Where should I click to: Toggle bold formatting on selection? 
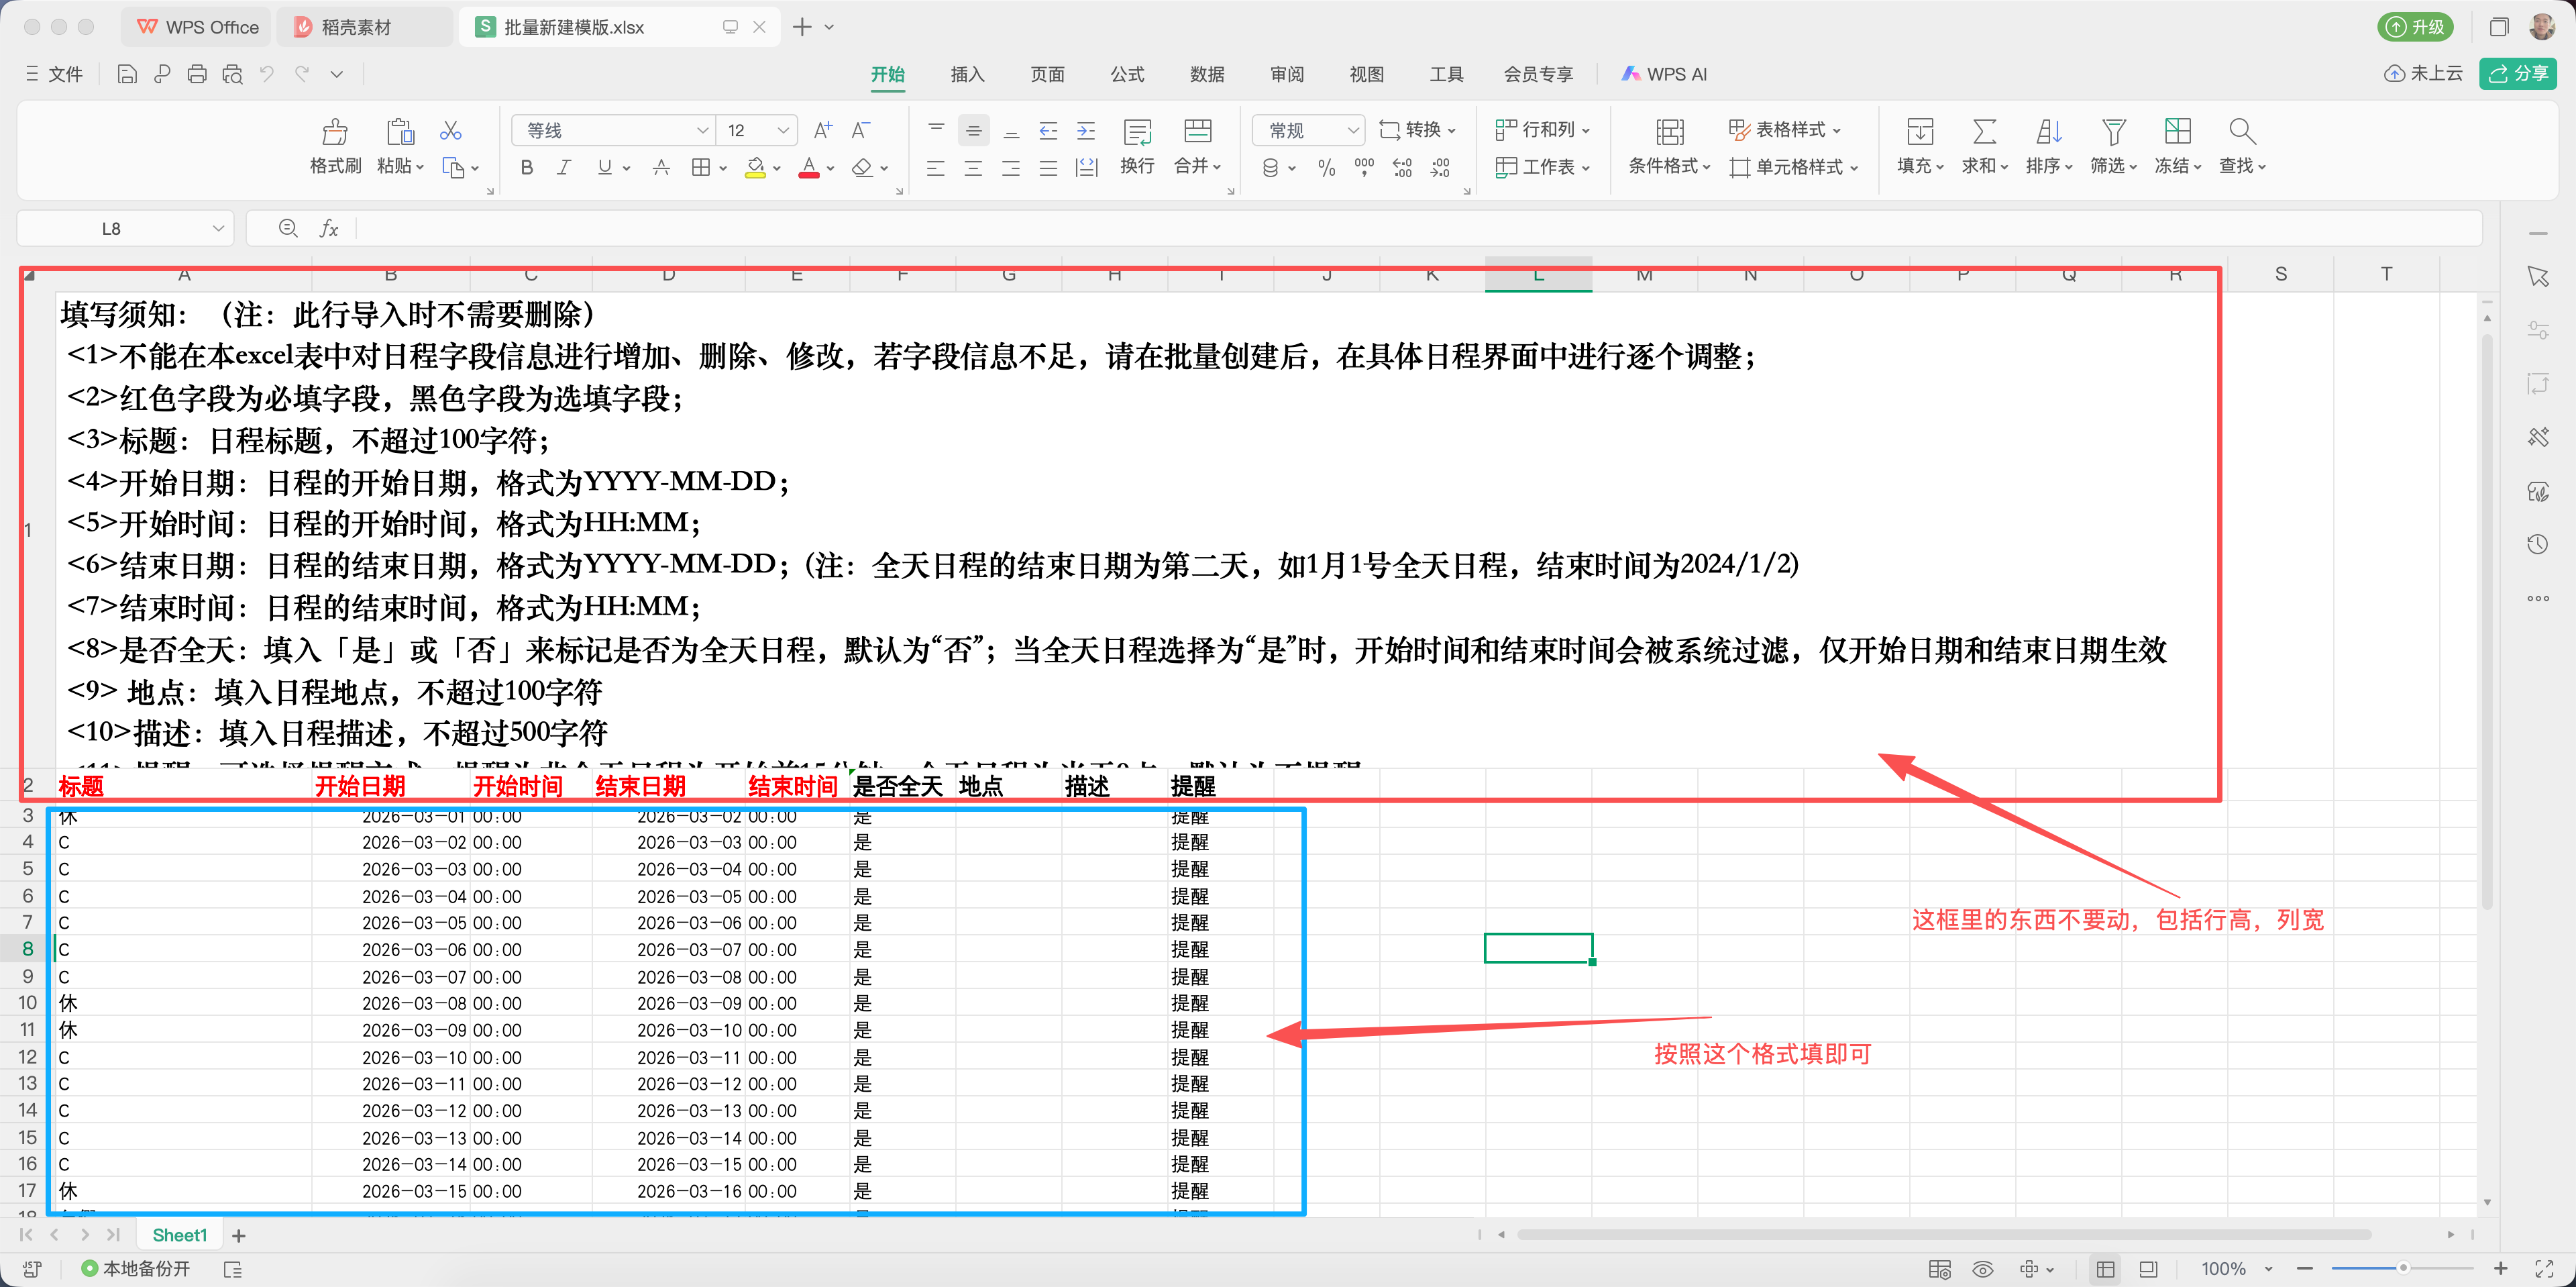coord(526,167)
